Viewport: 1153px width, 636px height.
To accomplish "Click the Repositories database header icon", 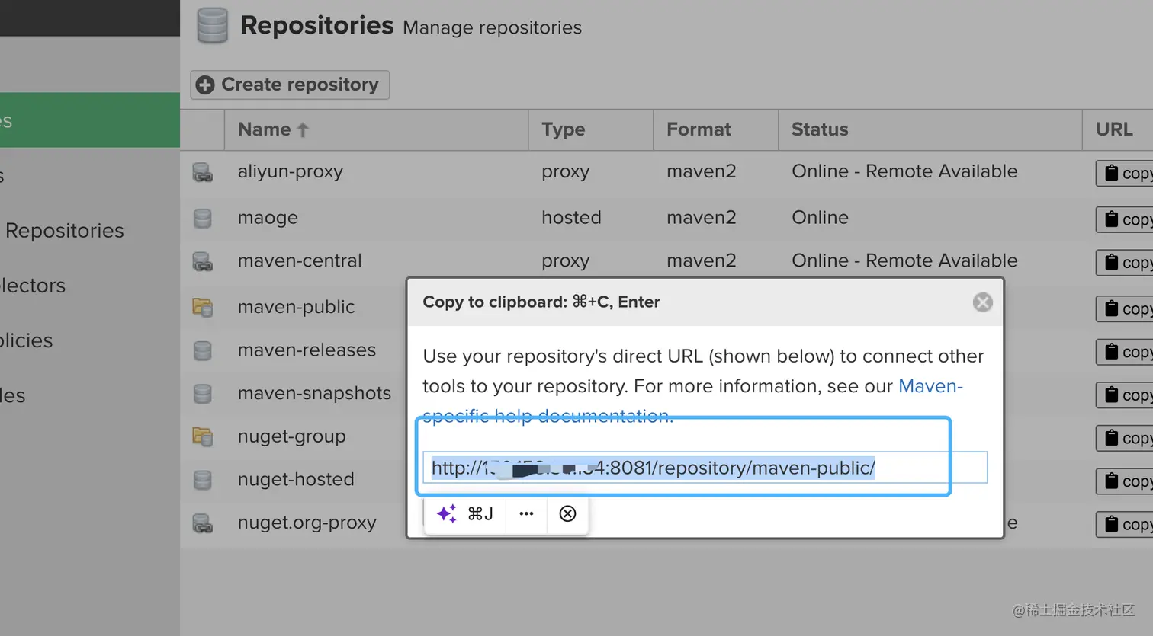I will (212, 25).
